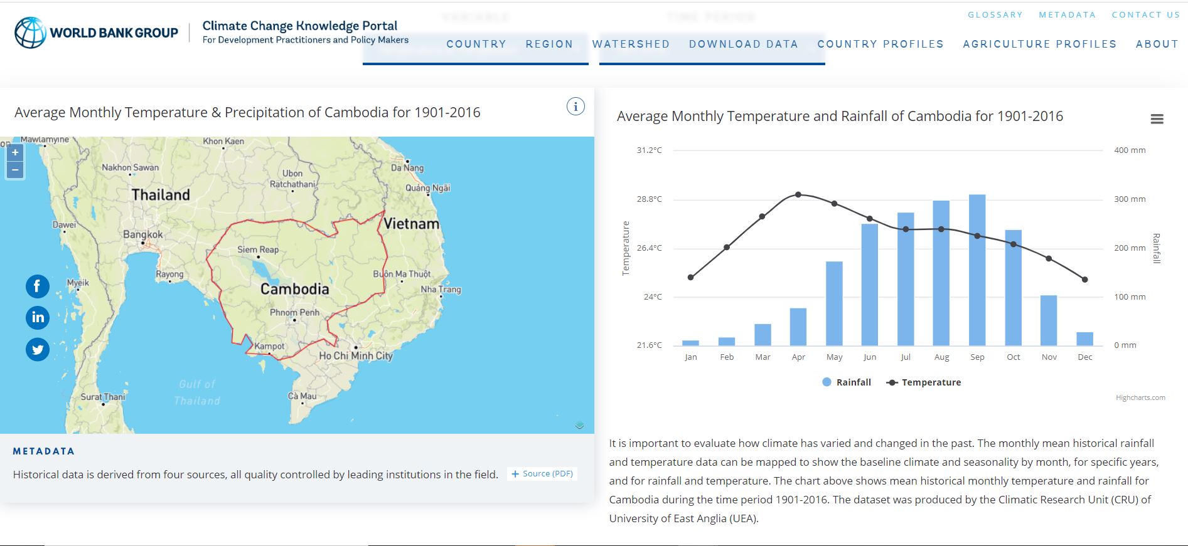Click the Contact Us link

pos(1145,14)
